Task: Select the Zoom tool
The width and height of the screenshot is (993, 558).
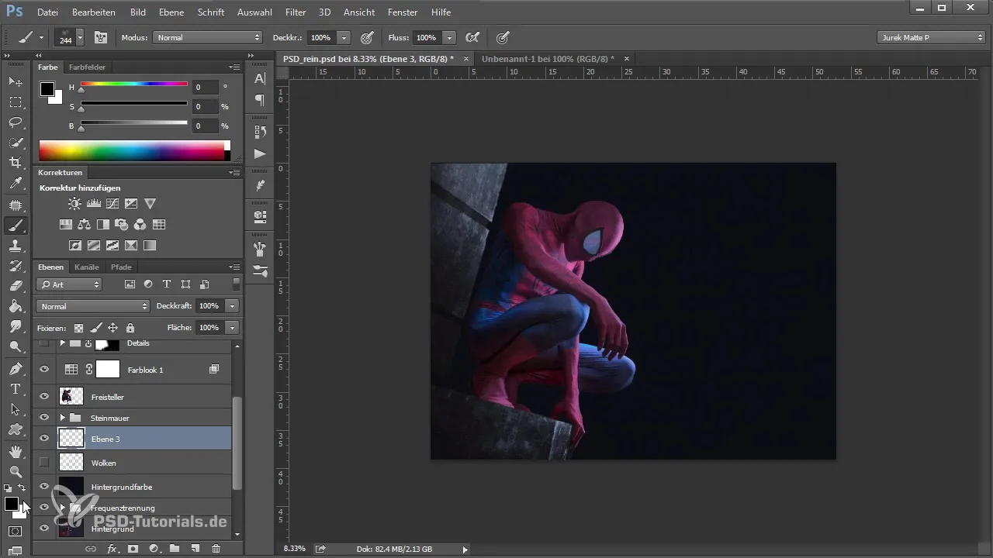Action: pyautogui.click(x=16, y=471)
